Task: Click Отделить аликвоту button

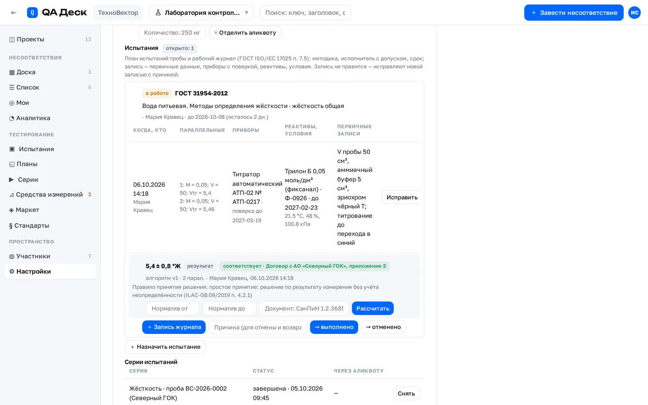Action: pyautogui.click(x=245, y=32)
